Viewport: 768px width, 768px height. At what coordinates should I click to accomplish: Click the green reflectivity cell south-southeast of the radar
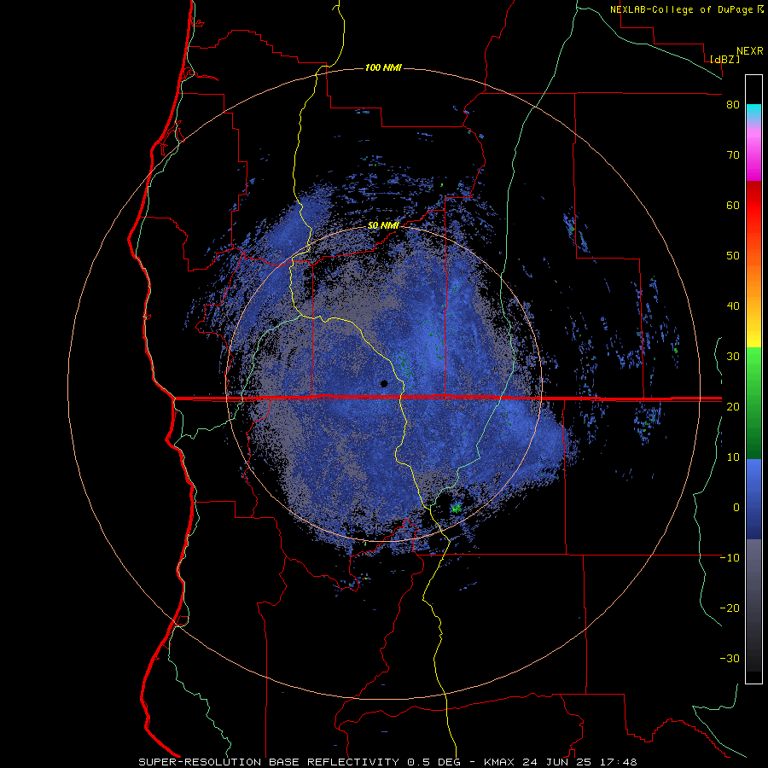click(x=457, y=509)
